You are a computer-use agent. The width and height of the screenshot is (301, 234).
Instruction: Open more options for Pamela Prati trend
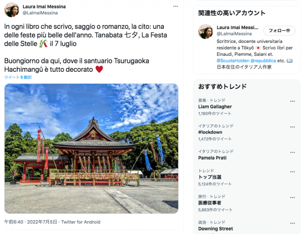[x=292, y=152]
